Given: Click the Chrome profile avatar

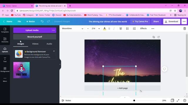Looking at the screenshot, I should pos(181,11).
